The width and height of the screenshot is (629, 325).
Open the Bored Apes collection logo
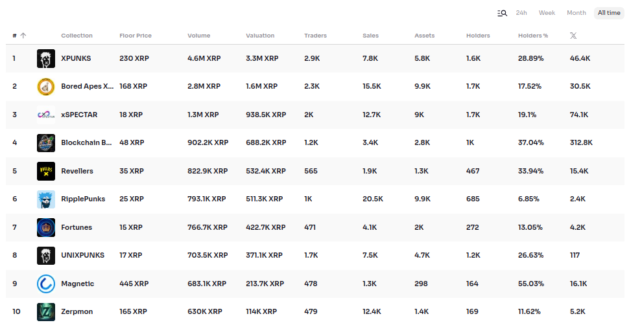click(x=46, y=86)
